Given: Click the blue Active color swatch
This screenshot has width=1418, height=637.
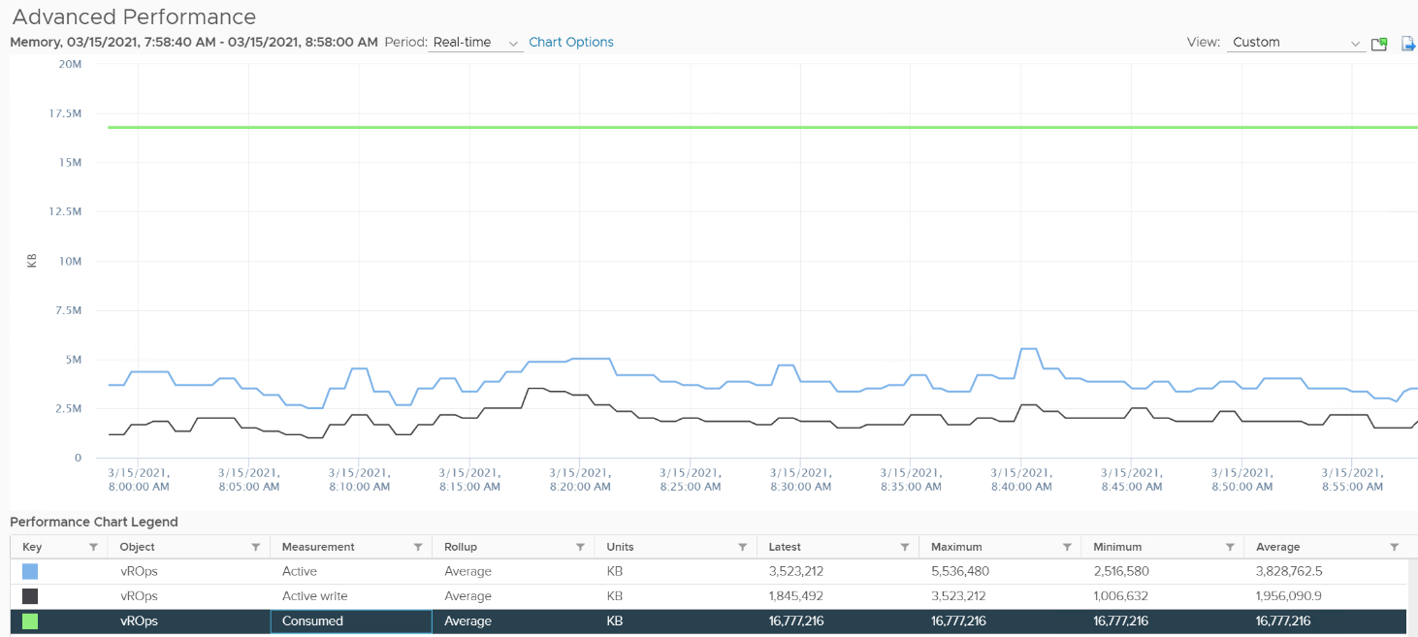Looking at the screenshot, I should pyautogui.click(x=30, y=571).
